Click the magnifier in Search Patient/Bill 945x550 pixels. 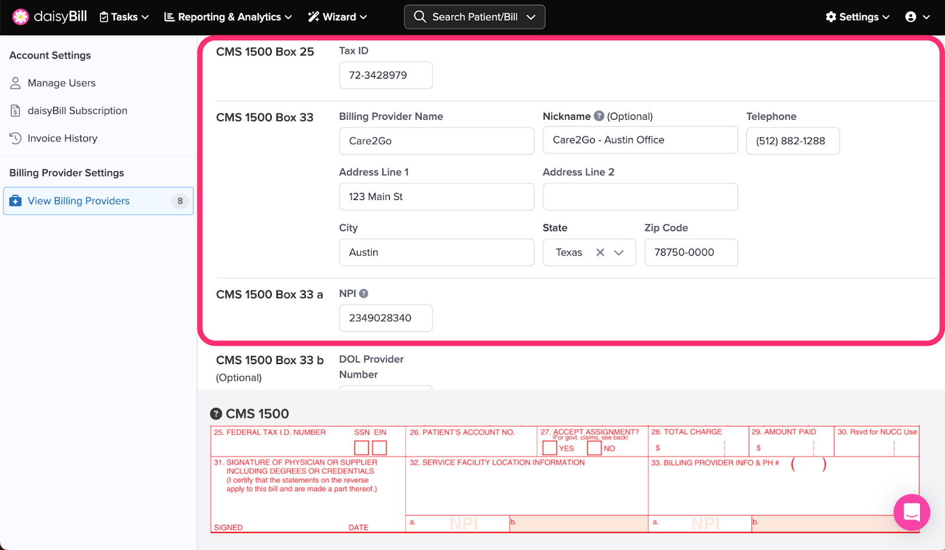[420, 17]
